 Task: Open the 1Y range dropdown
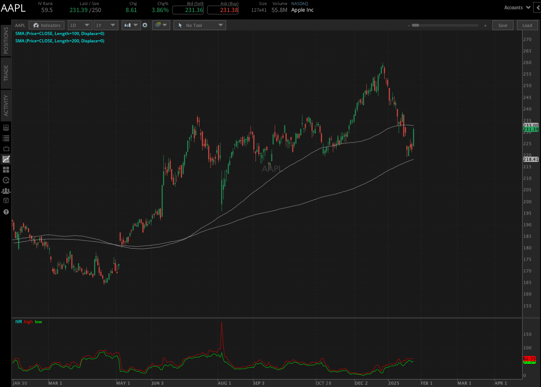point(106,25)
